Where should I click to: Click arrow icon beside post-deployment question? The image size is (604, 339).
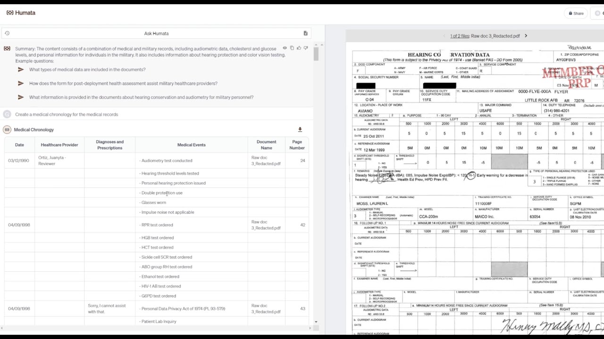[21, 83]
